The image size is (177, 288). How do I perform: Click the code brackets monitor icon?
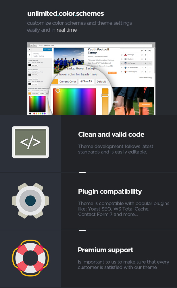pos(30,142)
